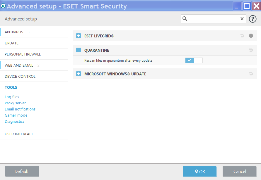This screenshot has width=261, height=180.
Task: Click the help question mark icon
Action: (253, 19)
